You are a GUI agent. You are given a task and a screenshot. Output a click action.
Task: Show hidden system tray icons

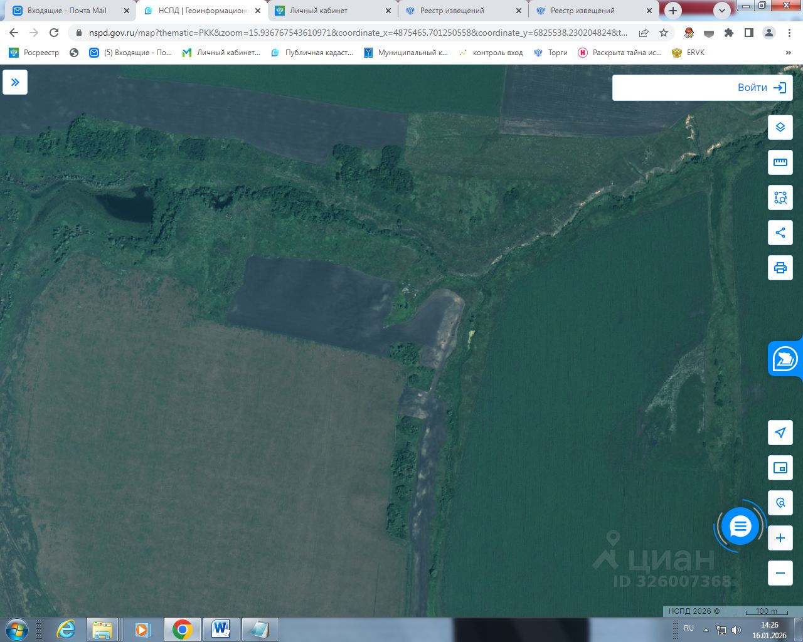(706, 629)
